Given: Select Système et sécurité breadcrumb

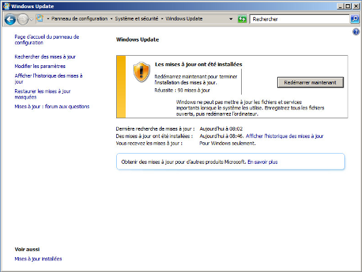Looking at the screenshot, I should (x=137, y=19).
